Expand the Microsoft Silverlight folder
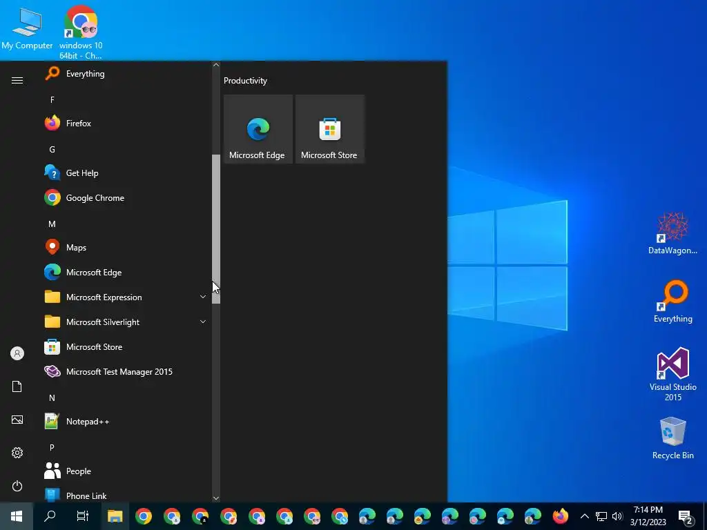This screenshot has height=530, width=707. click(x=125, y=322)
